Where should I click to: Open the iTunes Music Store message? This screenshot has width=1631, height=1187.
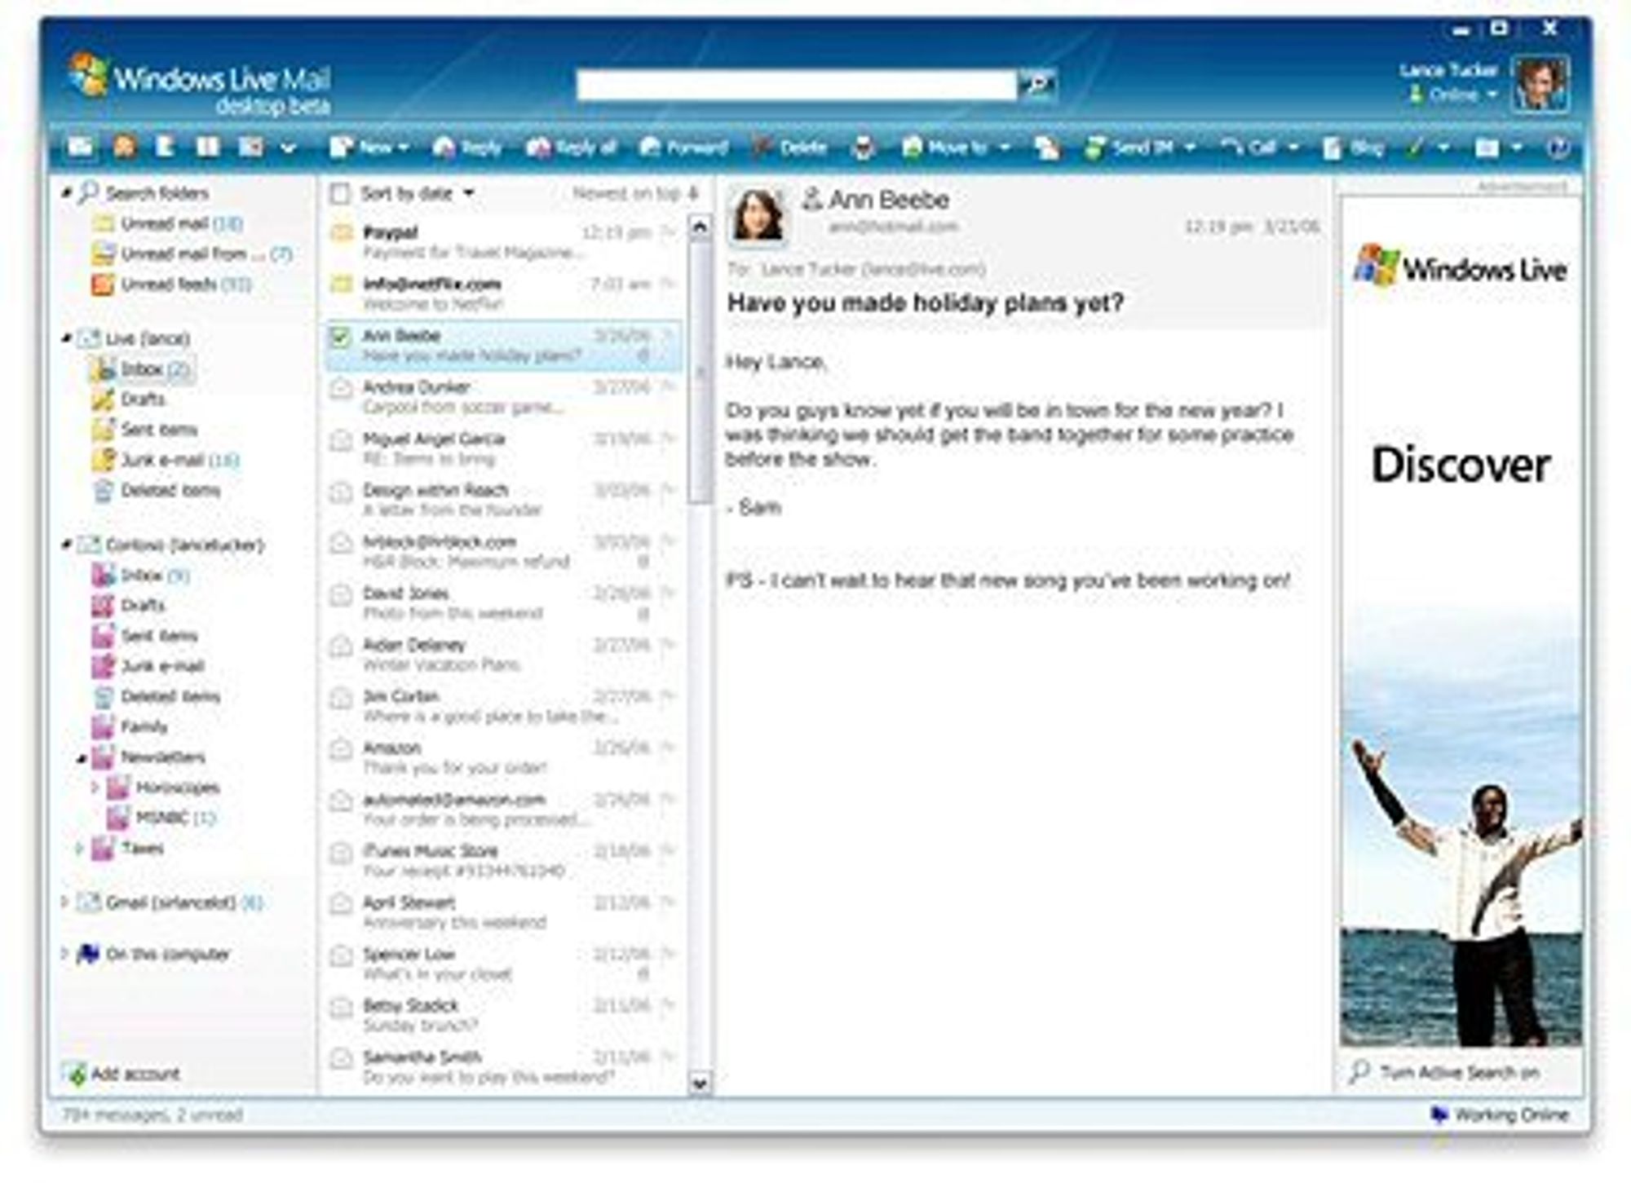[x=503, y=861]
